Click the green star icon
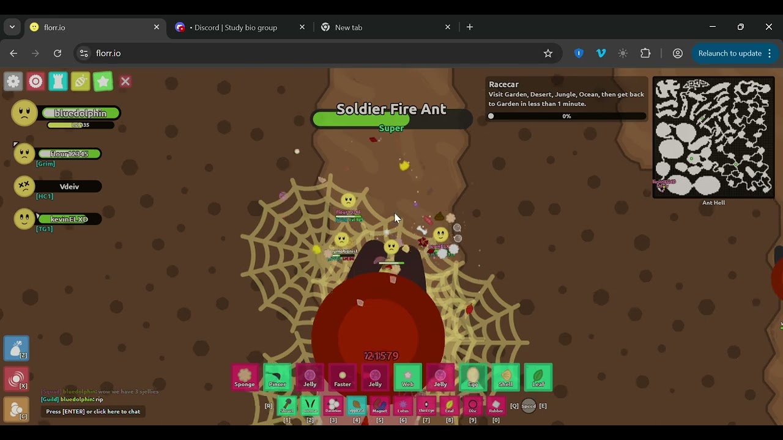This screenshot has width=783, height=440. coord(103,81)
